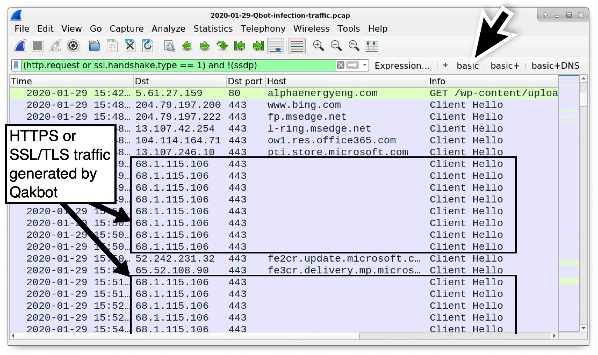The image size is (598, 355).
Task: Open the Statistics menu
Action: (x=213, y=29)
